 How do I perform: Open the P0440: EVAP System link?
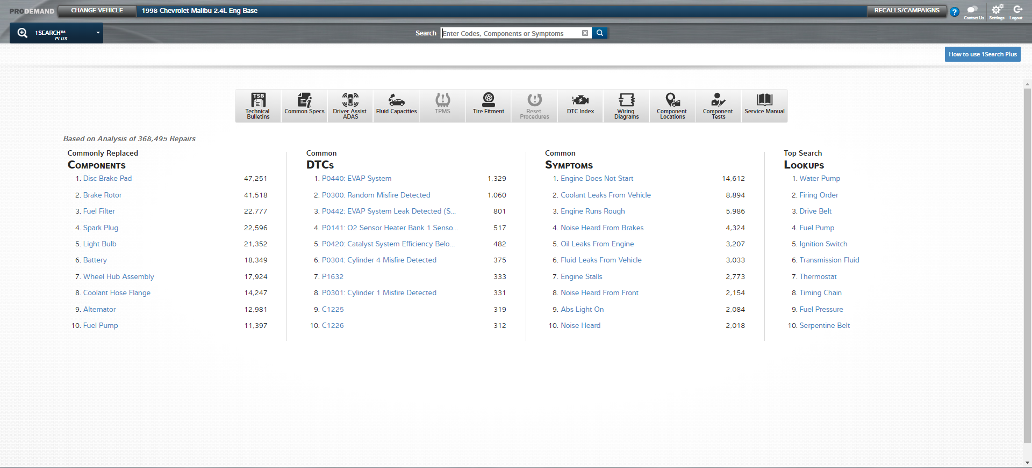pyautogui.click(x=356, y=179)
